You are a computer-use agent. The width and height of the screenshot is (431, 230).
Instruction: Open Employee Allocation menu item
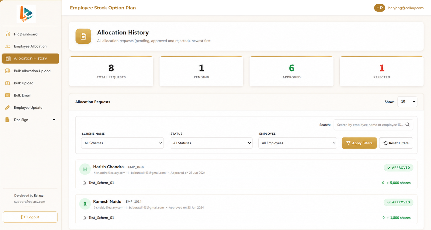(30, 46)
